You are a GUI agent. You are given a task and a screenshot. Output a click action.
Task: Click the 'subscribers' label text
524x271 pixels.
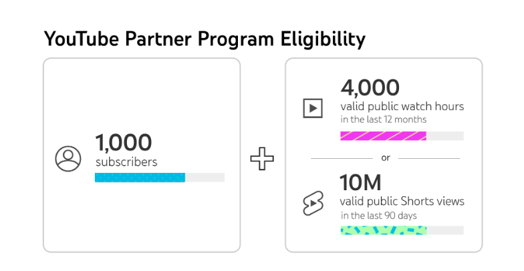coord(126,162)
